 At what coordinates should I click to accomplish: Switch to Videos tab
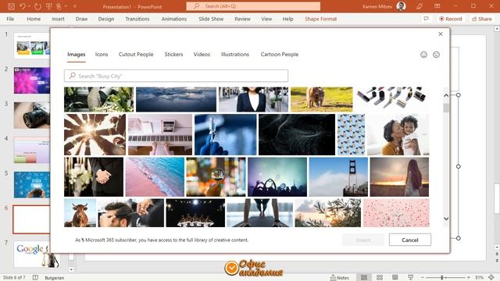202,55
